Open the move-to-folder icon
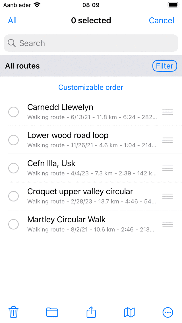Viewport: 182px width, 323px height. [52, 312]
